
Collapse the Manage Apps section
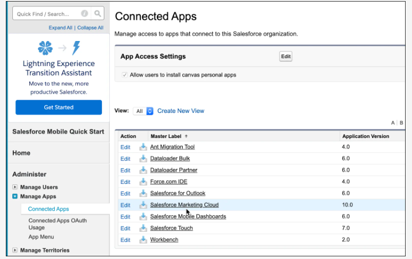(15, 196)
